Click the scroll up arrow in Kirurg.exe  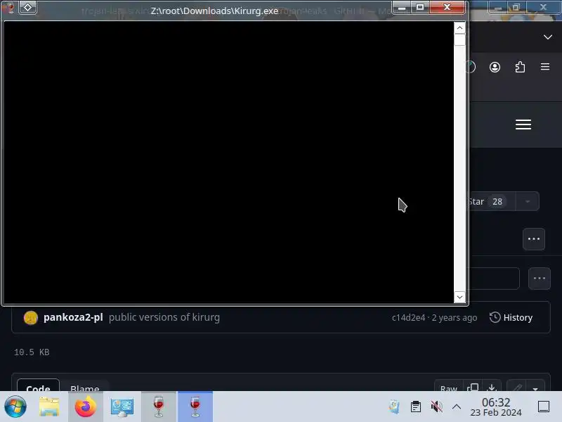459,27
